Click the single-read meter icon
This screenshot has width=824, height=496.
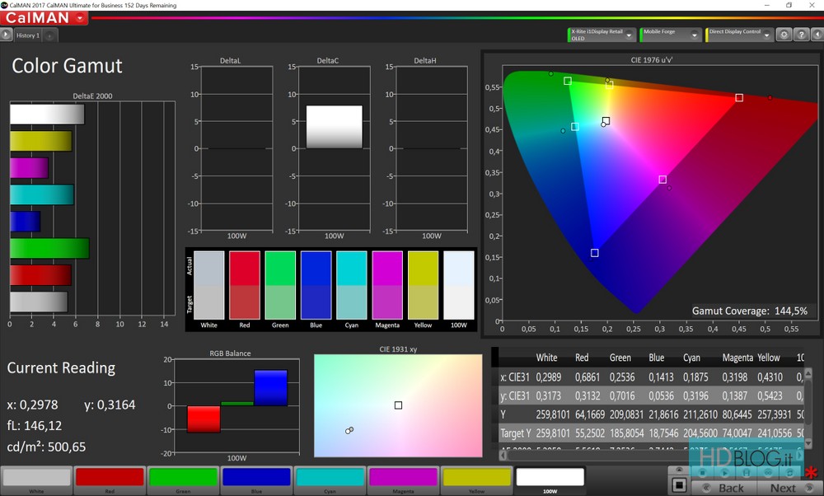pos(747,473)
